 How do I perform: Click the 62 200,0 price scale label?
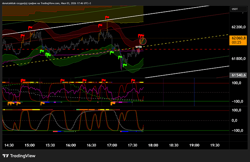coord(238,27)
